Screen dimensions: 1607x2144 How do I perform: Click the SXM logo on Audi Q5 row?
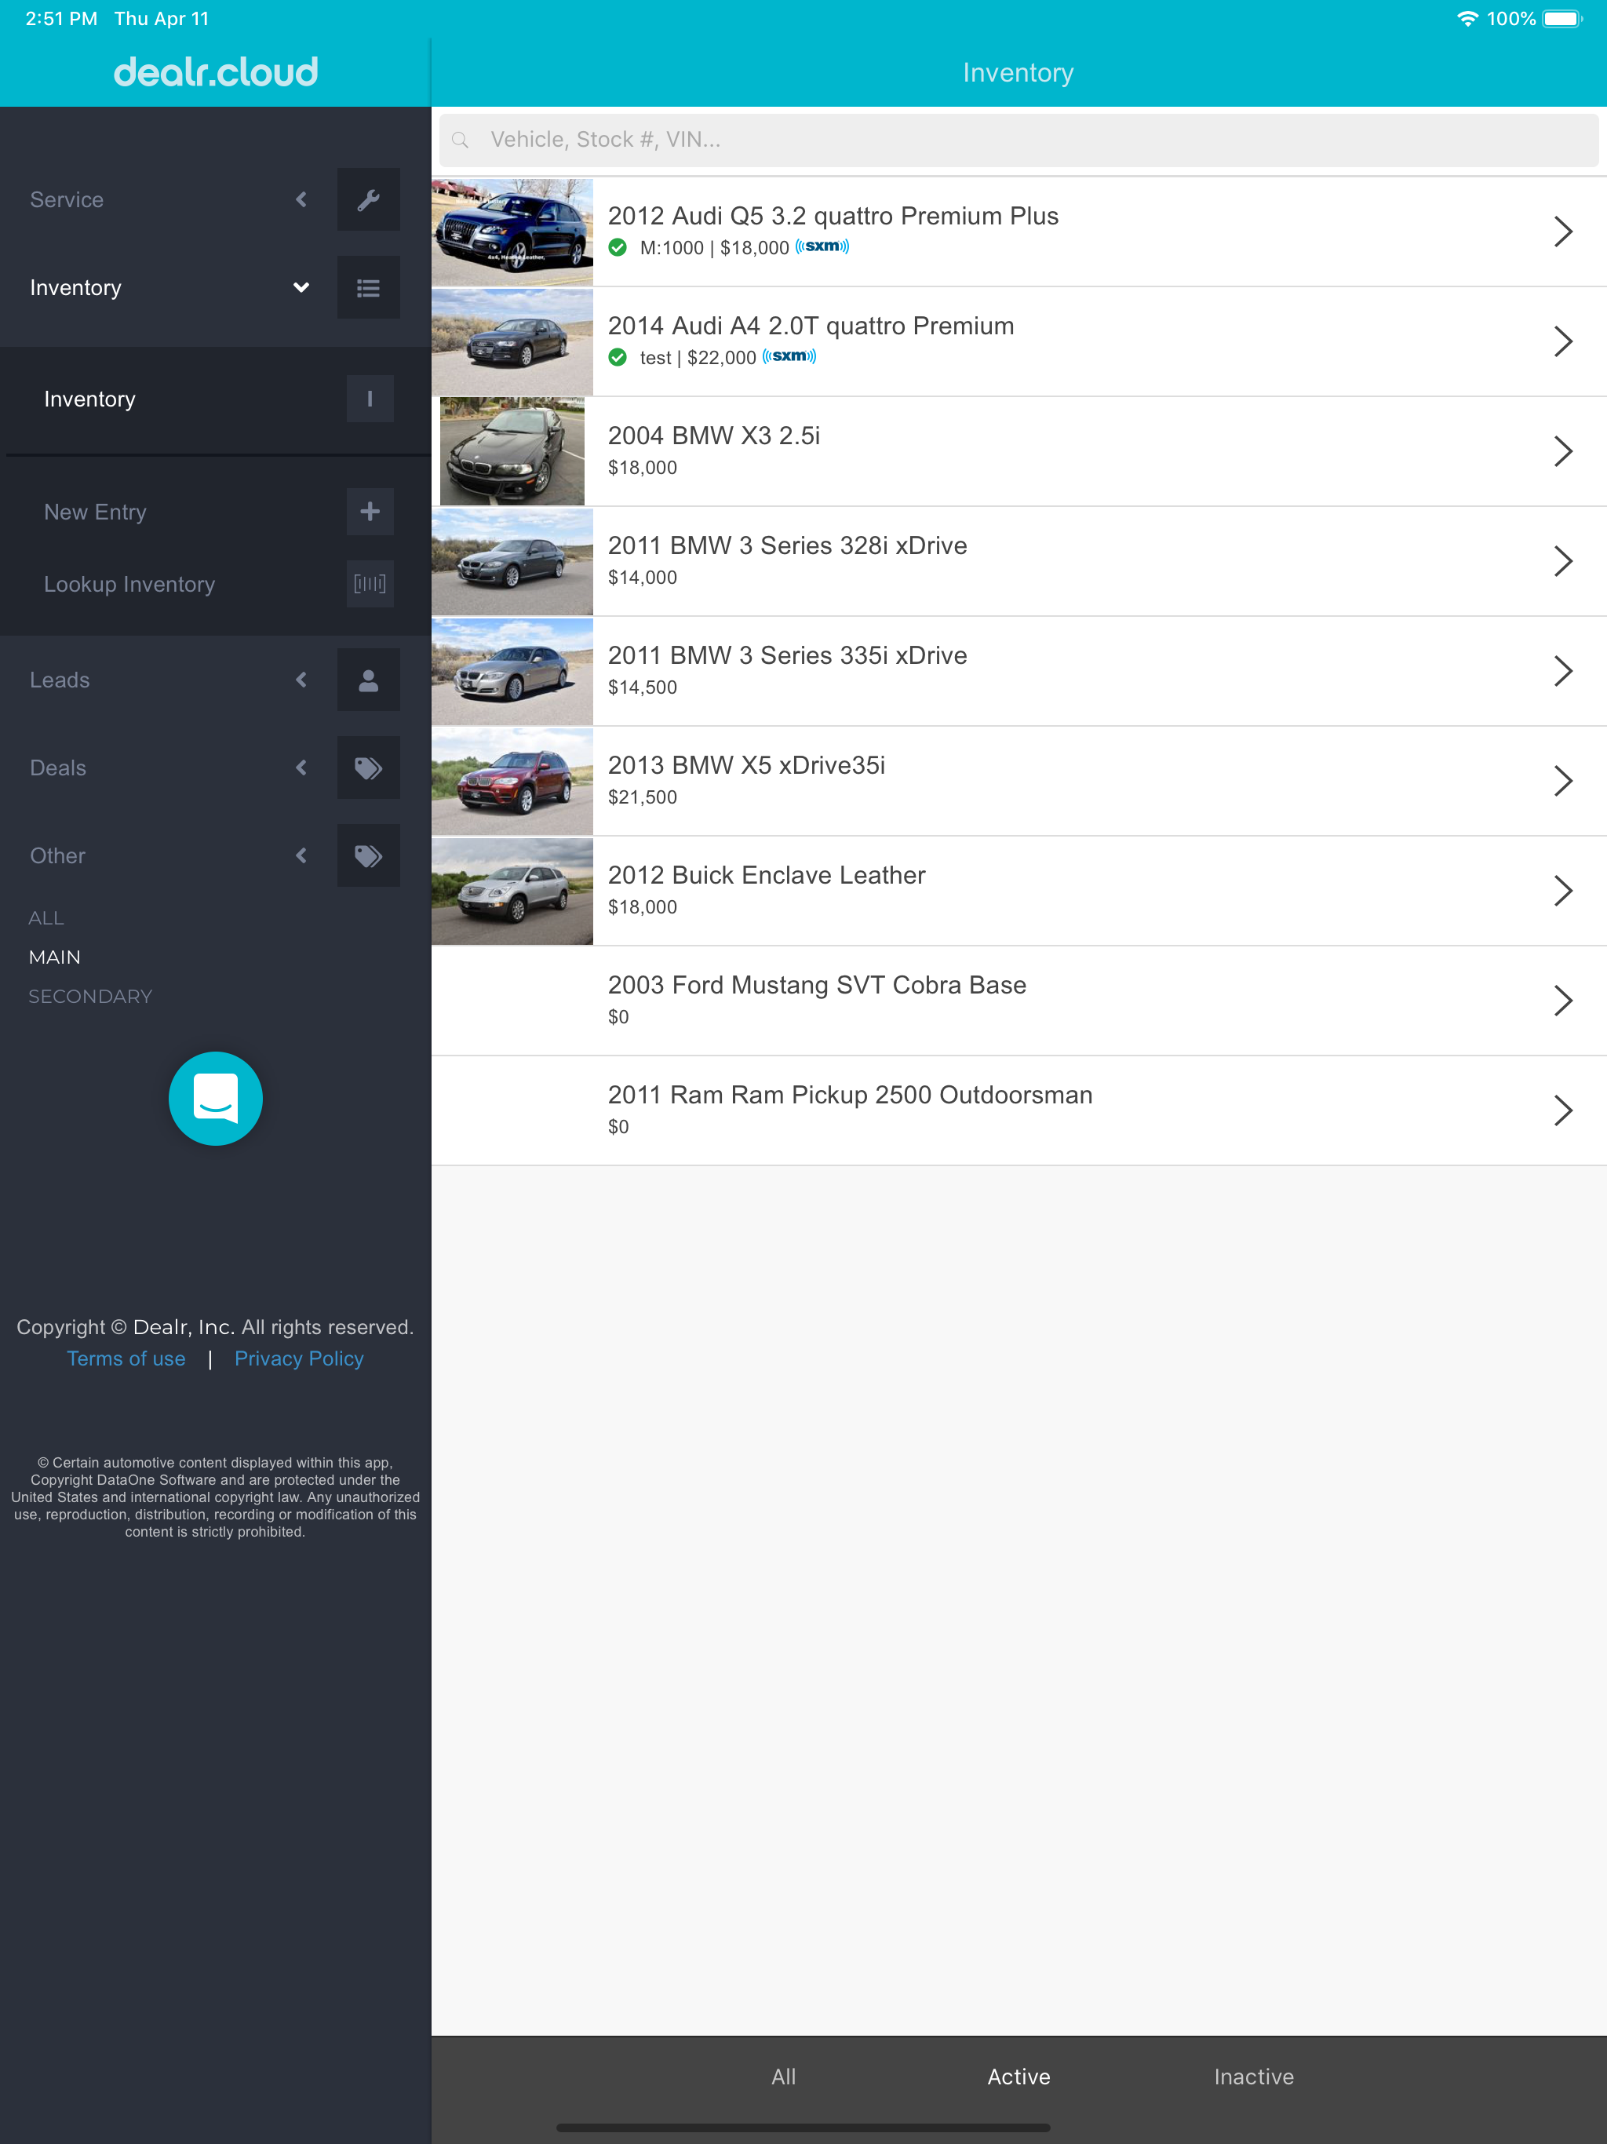pos(822,246)
